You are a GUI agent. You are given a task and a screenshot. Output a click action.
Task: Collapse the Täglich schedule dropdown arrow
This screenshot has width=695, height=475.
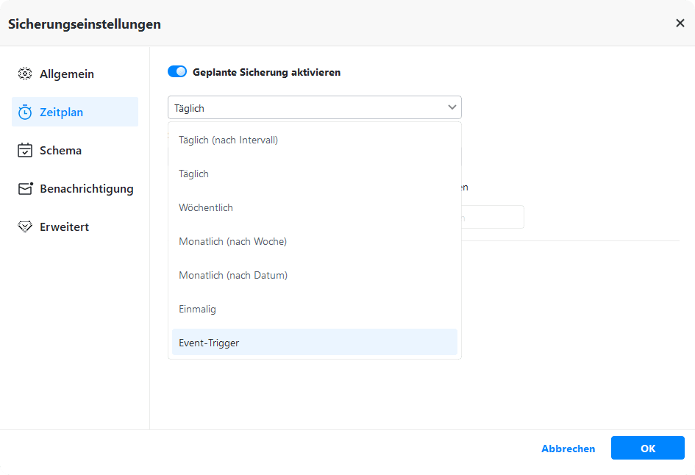[452, 108]
